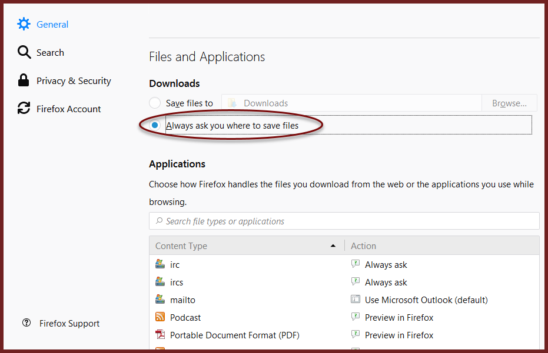Select the irc row label
Viewport: 548px width, 353px height.
(x=175, y=265)
